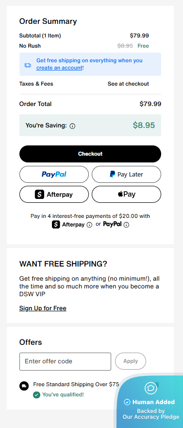This screenshot has width=183, height=428.
Task: Choose the PayPal Pay Later button
Action: [126, 175]
